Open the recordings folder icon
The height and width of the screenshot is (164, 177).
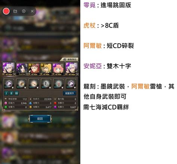point(15,11)
